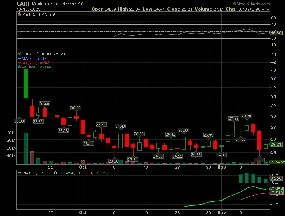The width and height of the screenshot is (285, 216).
Task: Click the 26.66 low price label
Action: [240, 140]
